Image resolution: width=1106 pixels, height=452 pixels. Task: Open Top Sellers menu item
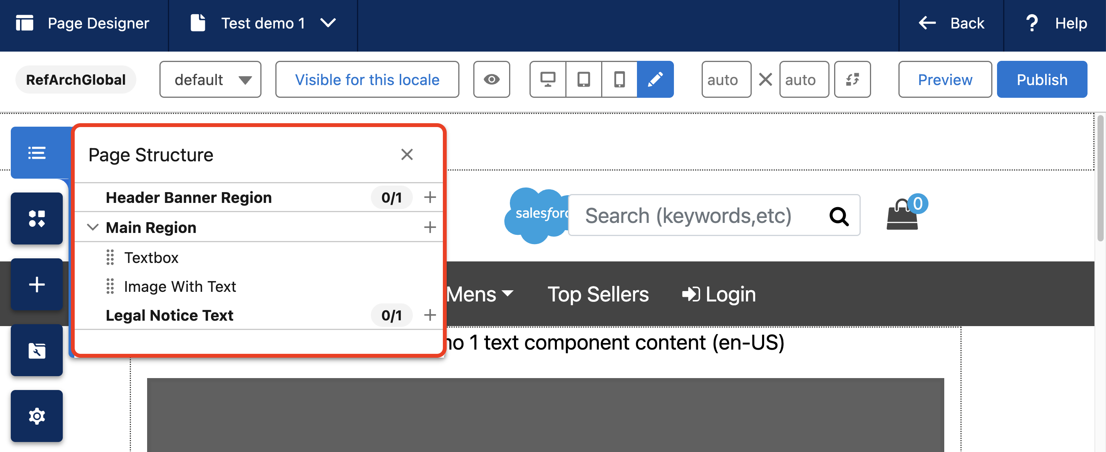pos(598,294)
